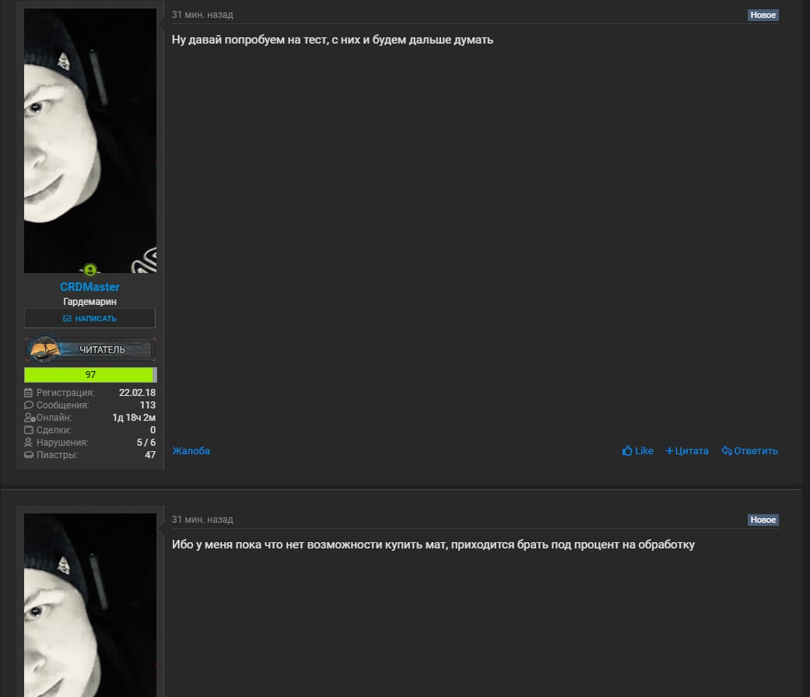Click the thumbs-up Like icon
810x697 pixels.
(x=627, y=450)
